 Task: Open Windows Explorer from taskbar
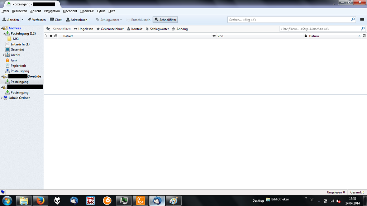click(x=24, y=201)
